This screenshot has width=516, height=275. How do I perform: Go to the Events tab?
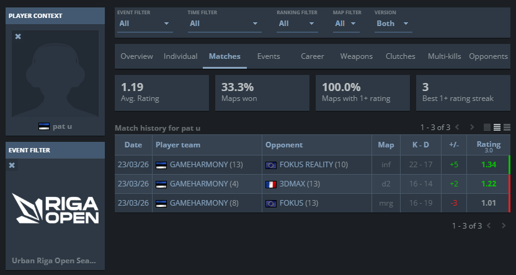(269, 56)
